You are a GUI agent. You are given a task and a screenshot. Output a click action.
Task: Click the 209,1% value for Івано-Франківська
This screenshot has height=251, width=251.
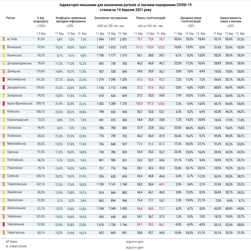point(41,104)
